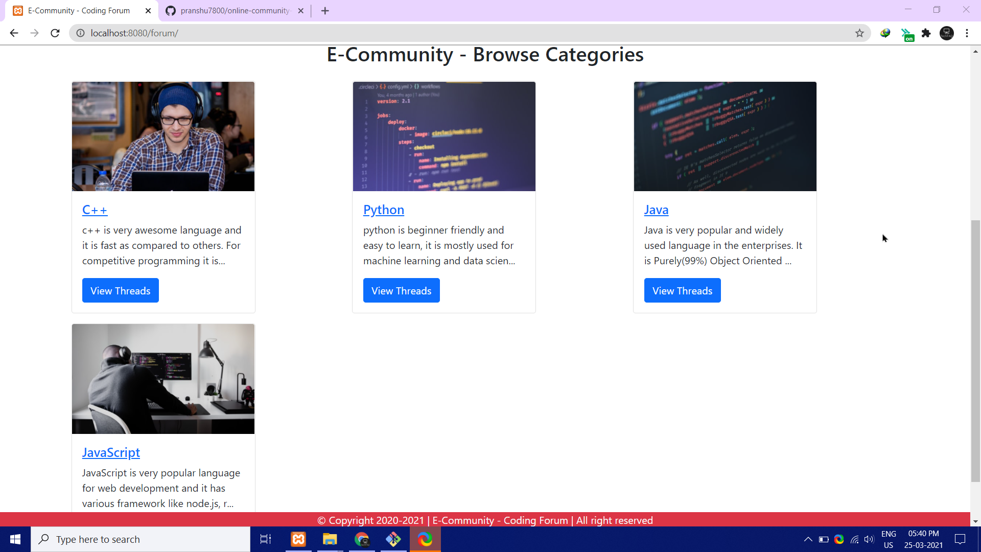The height and width of the screenshot is (552, 981).
Task: Open the notification area ENG language selector
Action: coord(889,539)
